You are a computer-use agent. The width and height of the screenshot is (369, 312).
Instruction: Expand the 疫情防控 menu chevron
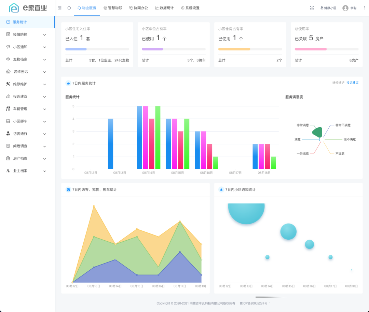coord(44,35)
